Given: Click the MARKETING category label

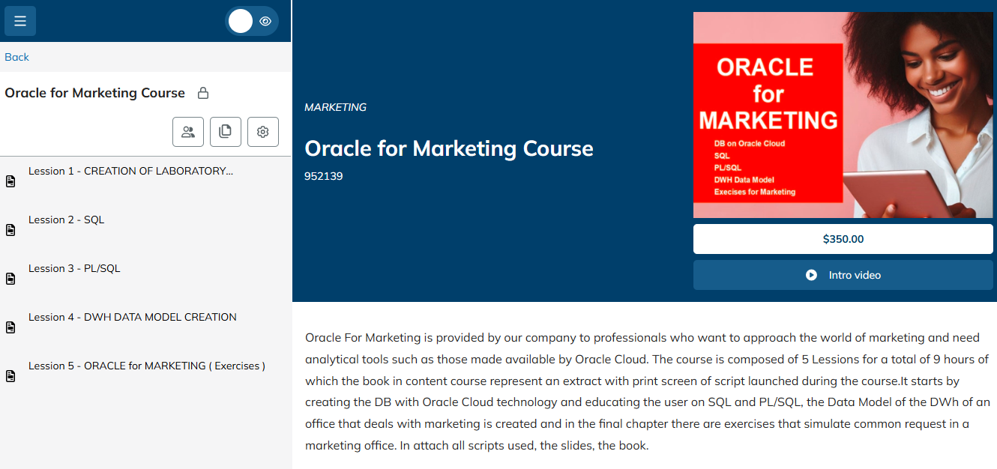Looking at the screenshot, I should [x=336, y=107].
